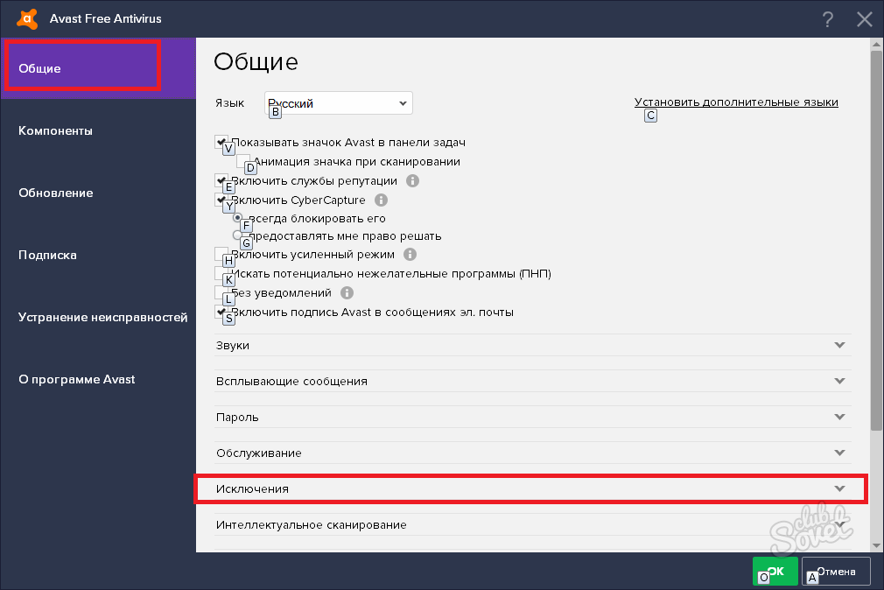Screen dimensions: 884x590
Task: Click the vertical scrollbar thumb
Action: pyautogui.click(x=877, y=241)
